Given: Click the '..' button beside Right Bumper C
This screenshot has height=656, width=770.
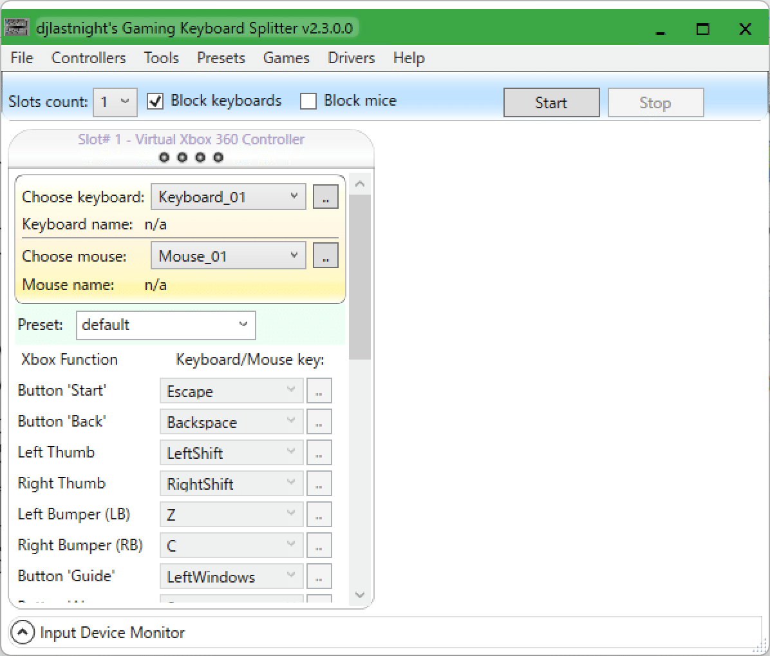Looking at the screenshot, I should tap(319, 545).
